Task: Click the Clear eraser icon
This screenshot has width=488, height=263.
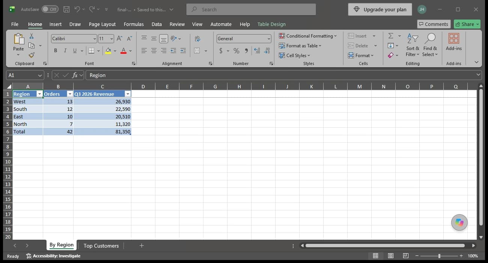Action: 391,55
